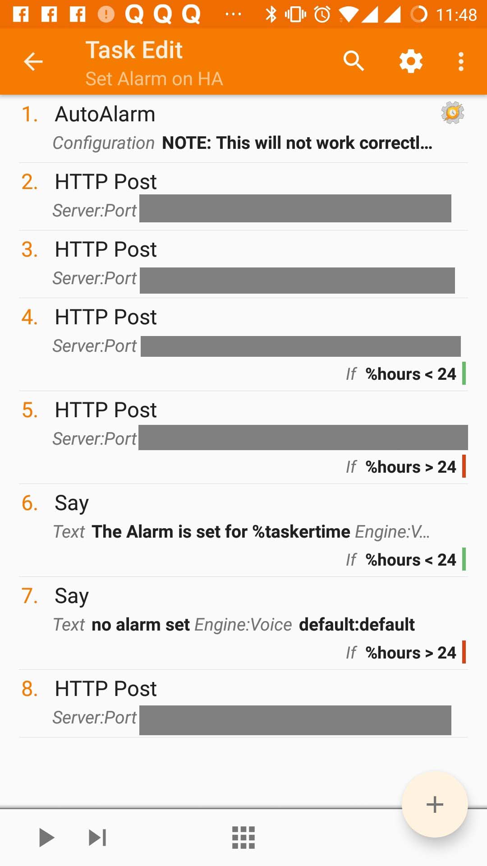Open the action grid icon at bottom

(243, 837)
